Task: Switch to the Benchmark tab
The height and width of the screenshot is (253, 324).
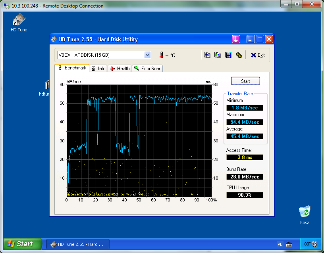Action: tap(72, 68)
